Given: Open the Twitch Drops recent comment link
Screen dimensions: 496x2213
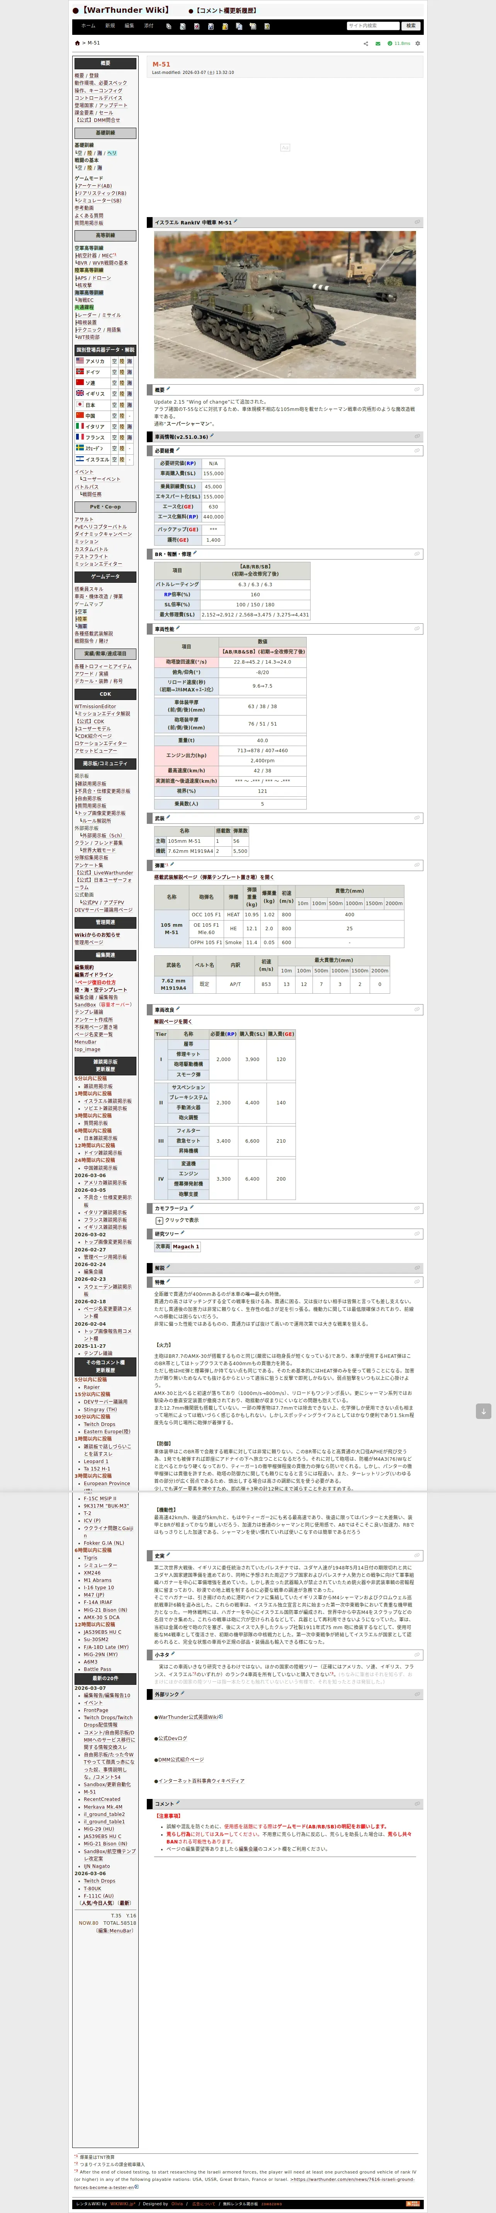Looking at the screenshot, I should [x=100, y=1424].
